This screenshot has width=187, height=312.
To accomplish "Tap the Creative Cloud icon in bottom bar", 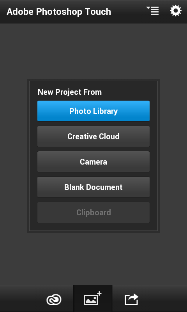I will point(54,300).
